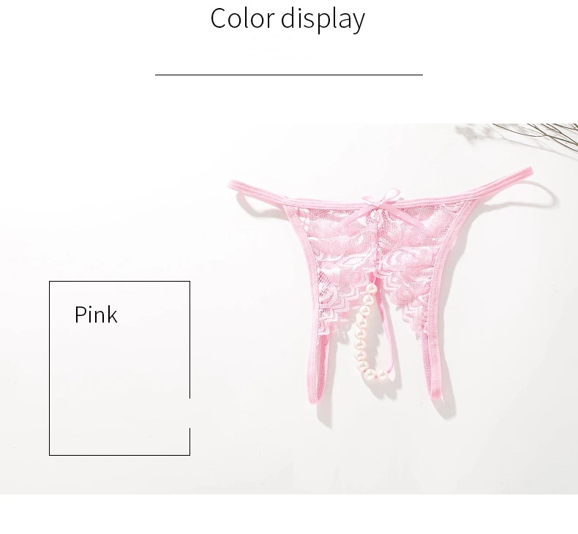
Task: Click the gap in the frame's right edge
Action: point(189,413)
